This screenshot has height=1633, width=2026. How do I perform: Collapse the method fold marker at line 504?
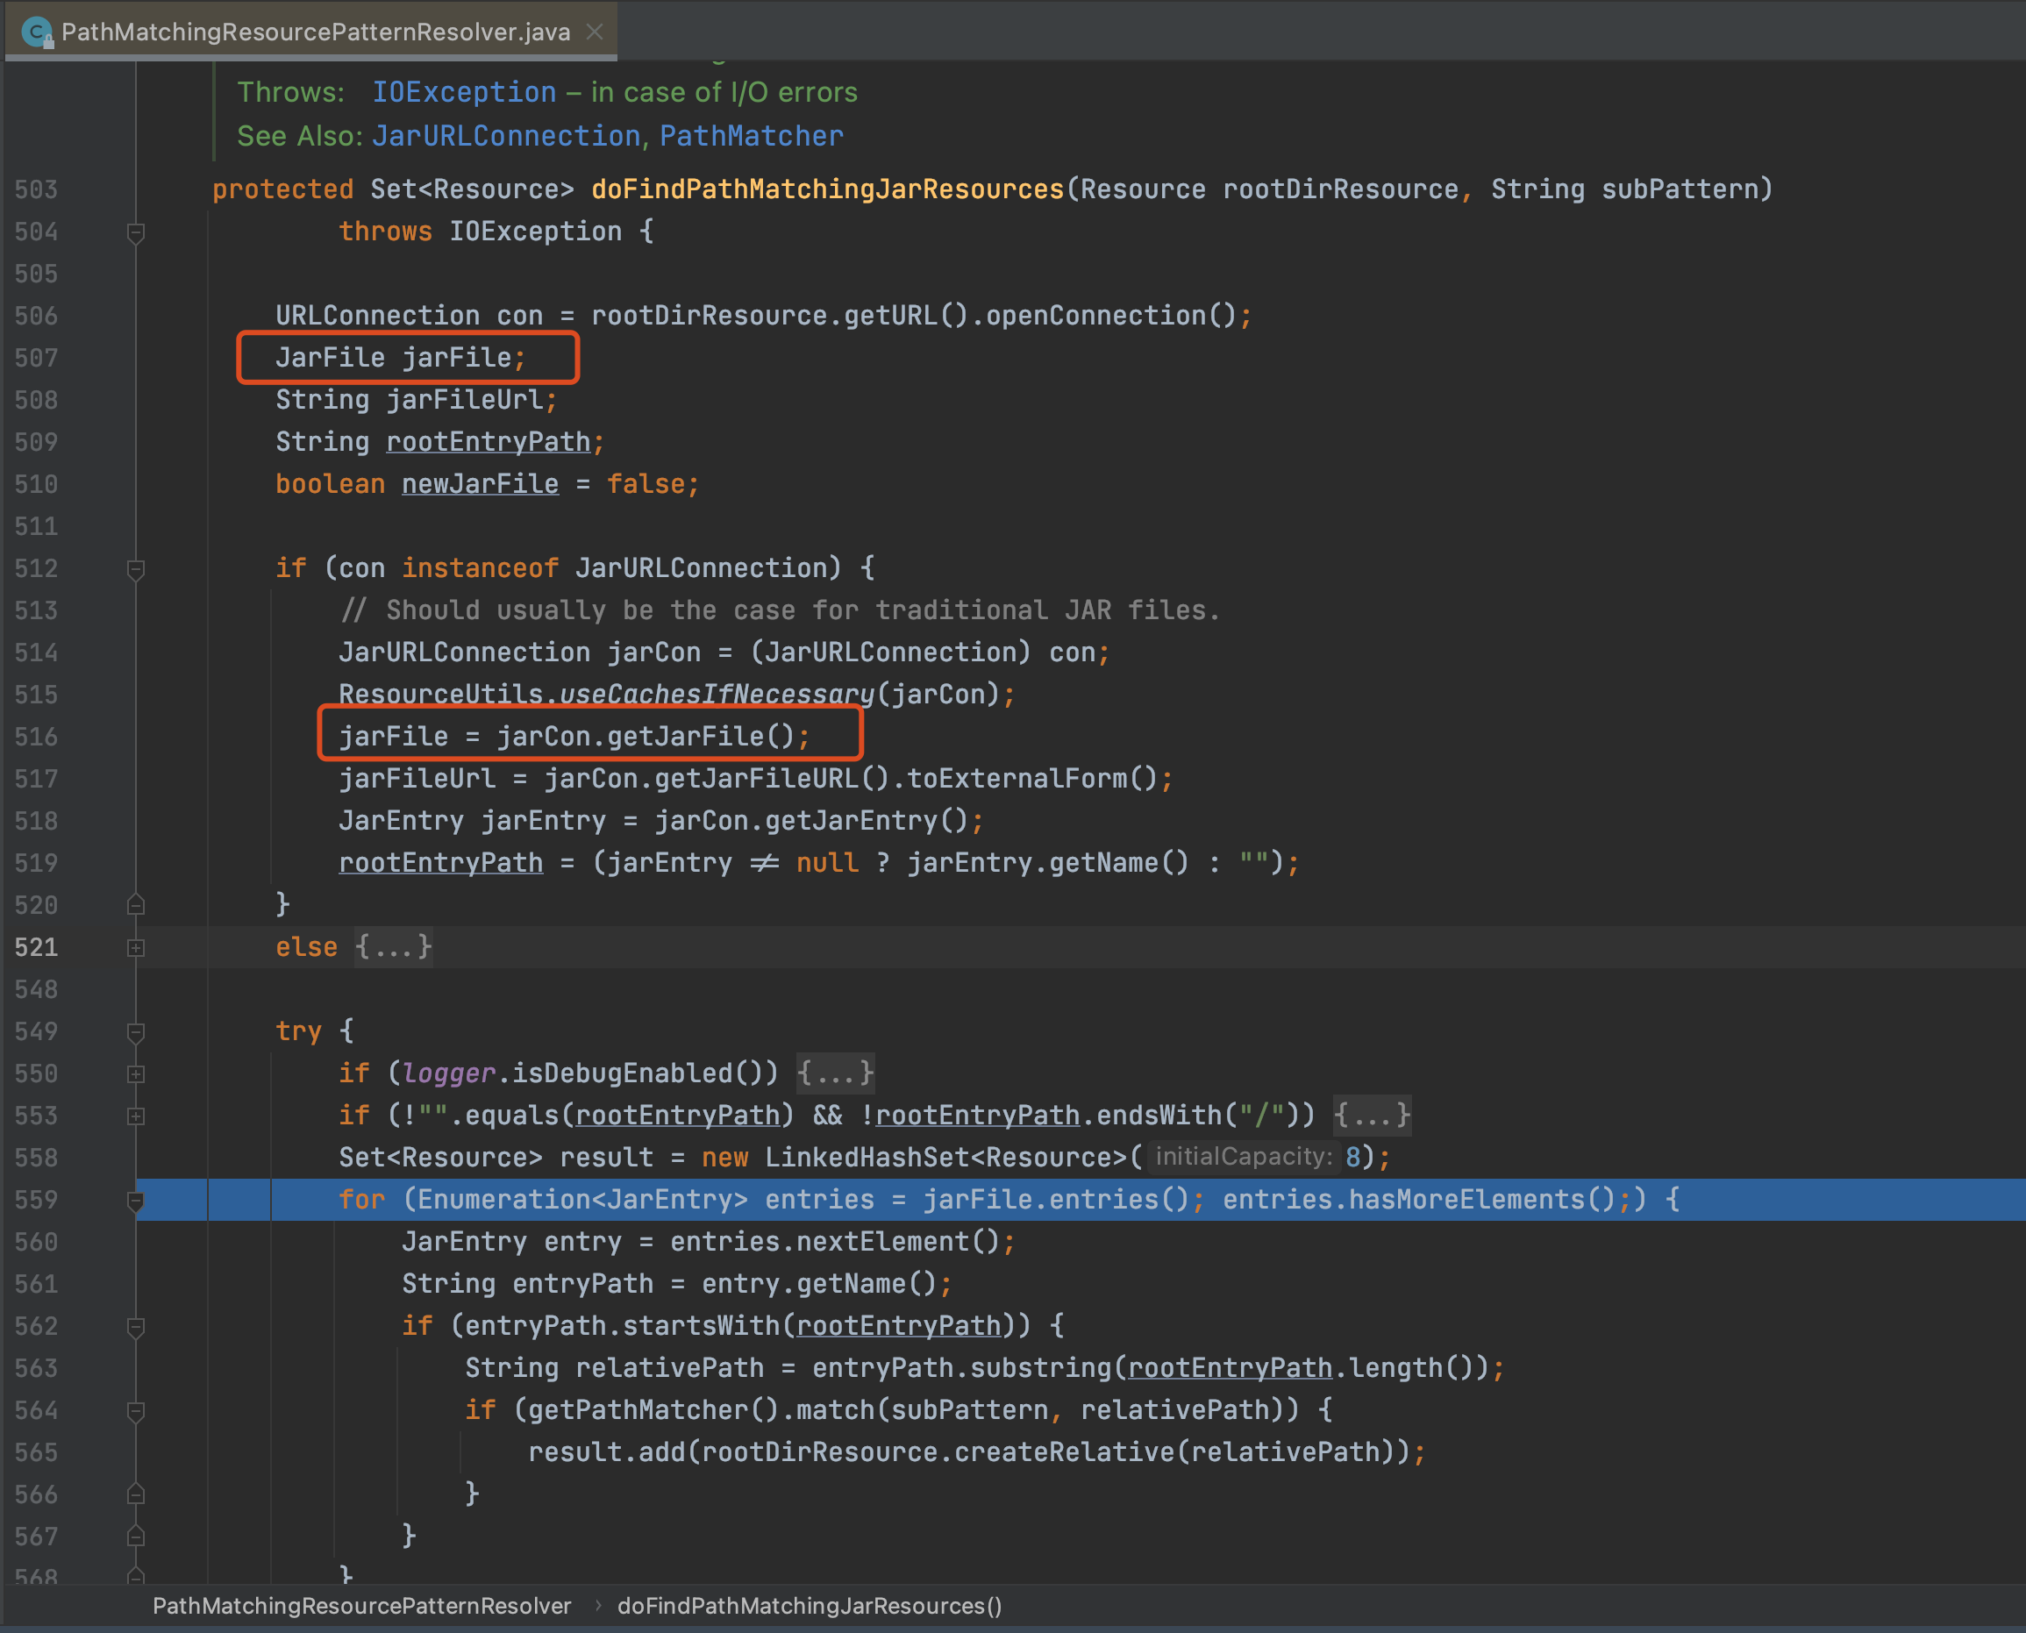[135, 232]
